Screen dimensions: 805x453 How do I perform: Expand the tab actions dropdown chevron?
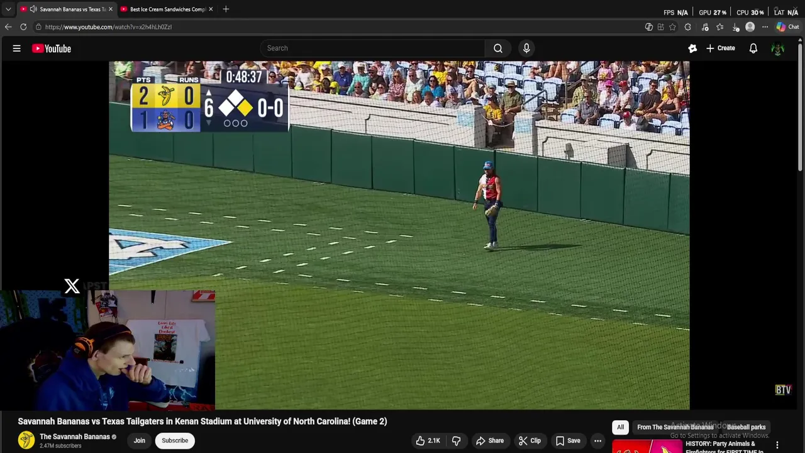tap(8, 9)
